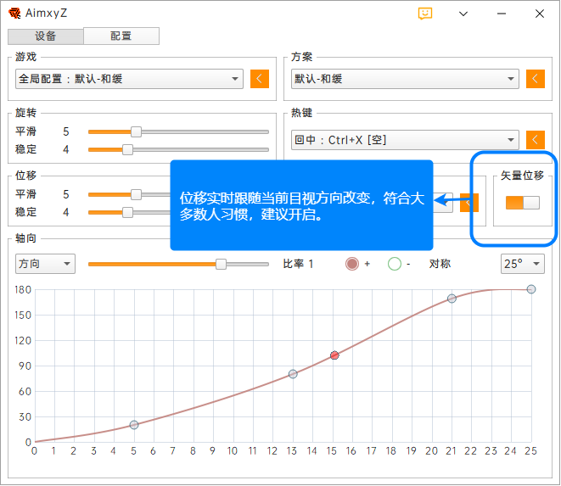Click the 旋转 平滑 value 5
This screenshot has width=561, height=486.
[66, 132]
